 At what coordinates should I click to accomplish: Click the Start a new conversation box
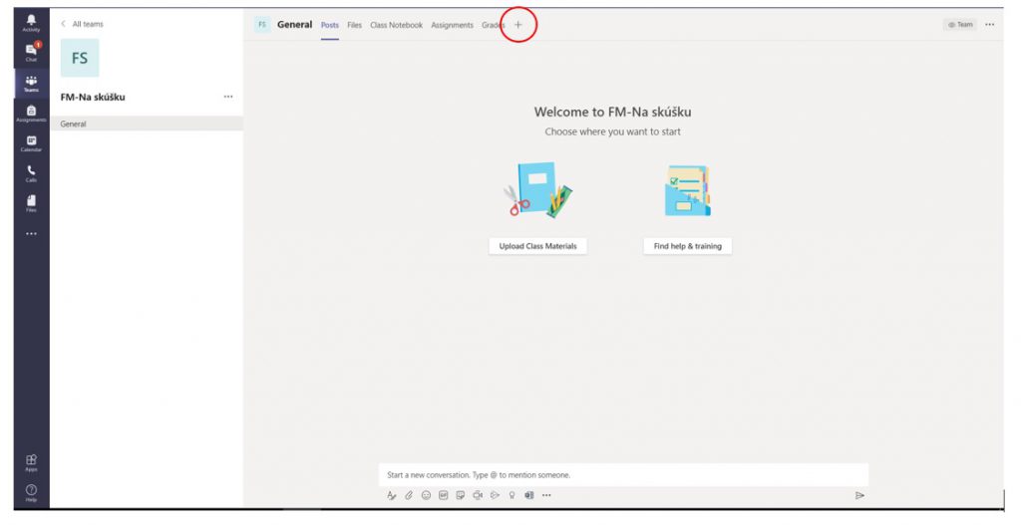click(623, 475)
